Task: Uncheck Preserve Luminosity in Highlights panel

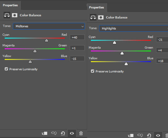Action: coord(92,71)
